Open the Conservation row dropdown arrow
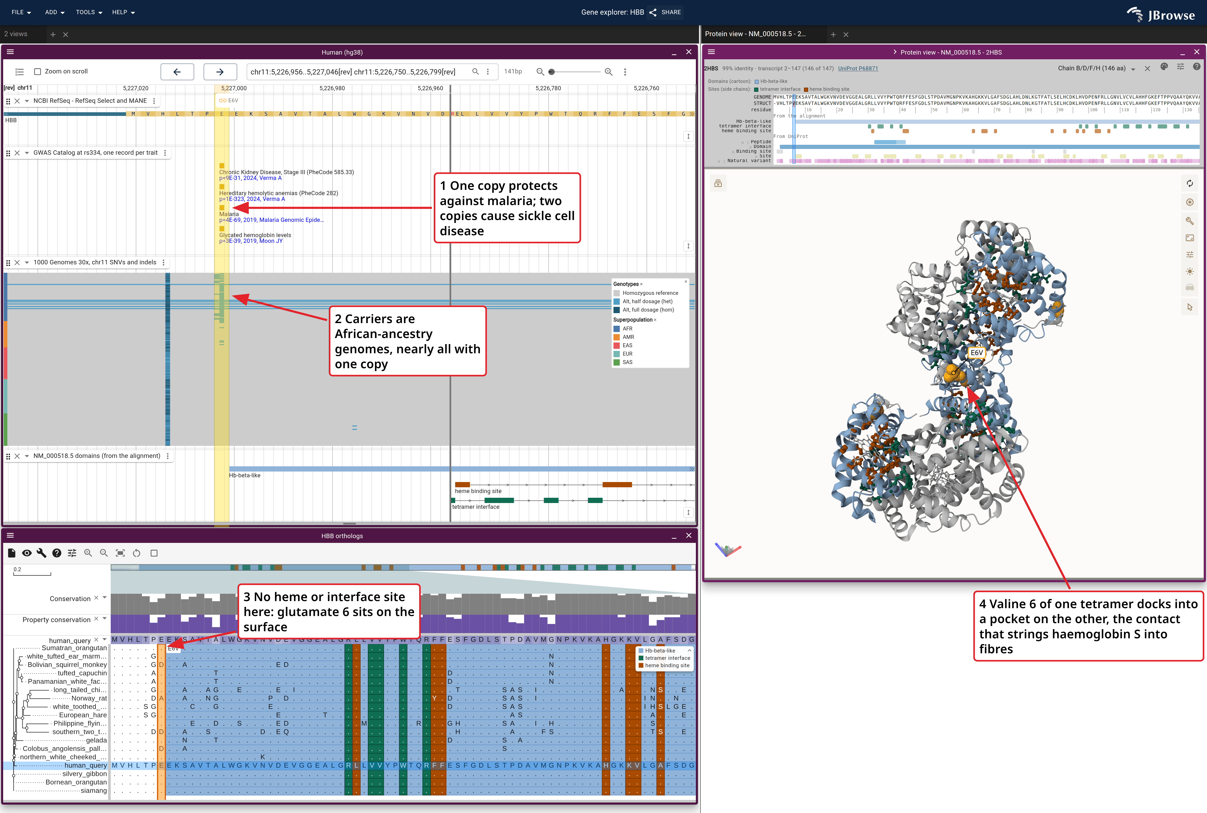The image size is (1207, 813). (x=105, y=598)
